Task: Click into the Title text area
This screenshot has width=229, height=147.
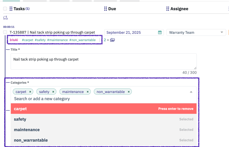Action: pyautogui.click(x=104, y=61)
